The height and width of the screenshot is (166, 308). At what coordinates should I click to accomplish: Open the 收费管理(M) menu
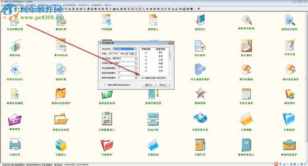pyautogui.click(x=97, y=5)
